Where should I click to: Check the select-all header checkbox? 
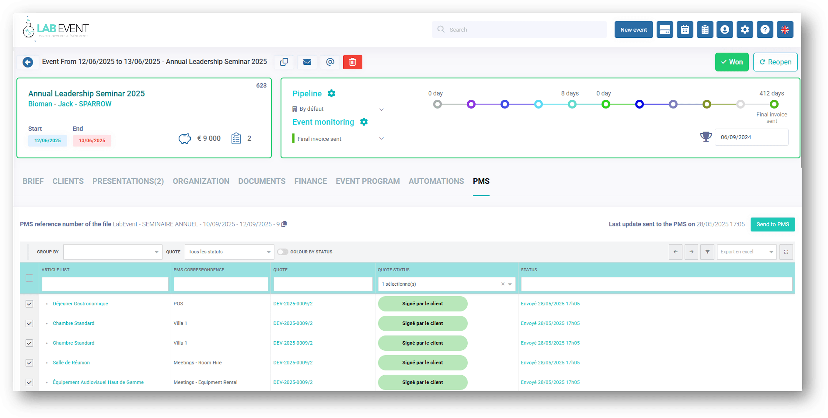coord(29,278)
